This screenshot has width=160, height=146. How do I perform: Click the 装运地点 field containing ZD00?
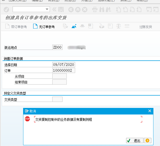point(57,47)
